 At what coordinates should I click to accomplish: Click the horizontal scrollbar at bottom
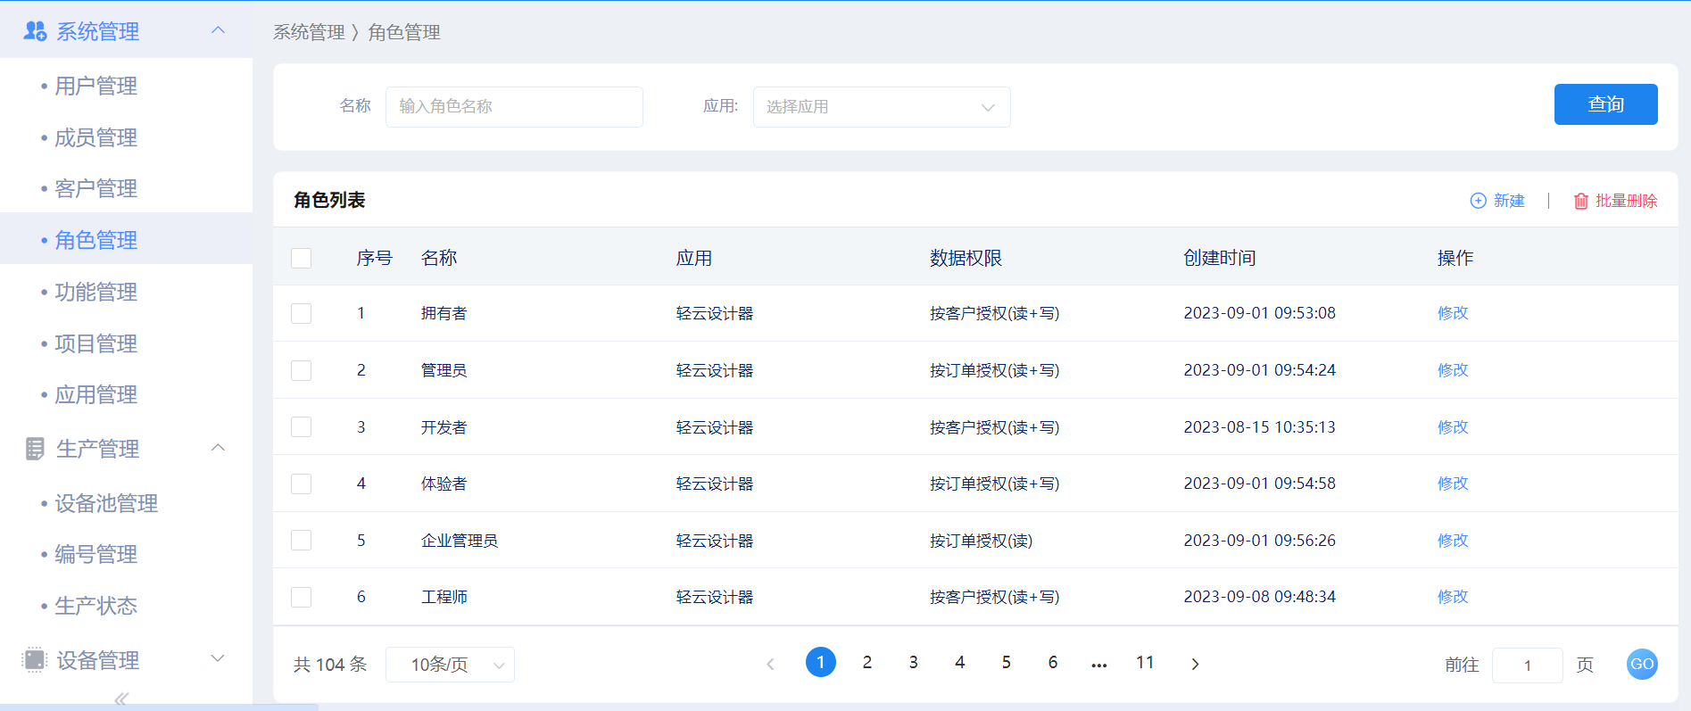pyautogui.click(x=159, y=707)
